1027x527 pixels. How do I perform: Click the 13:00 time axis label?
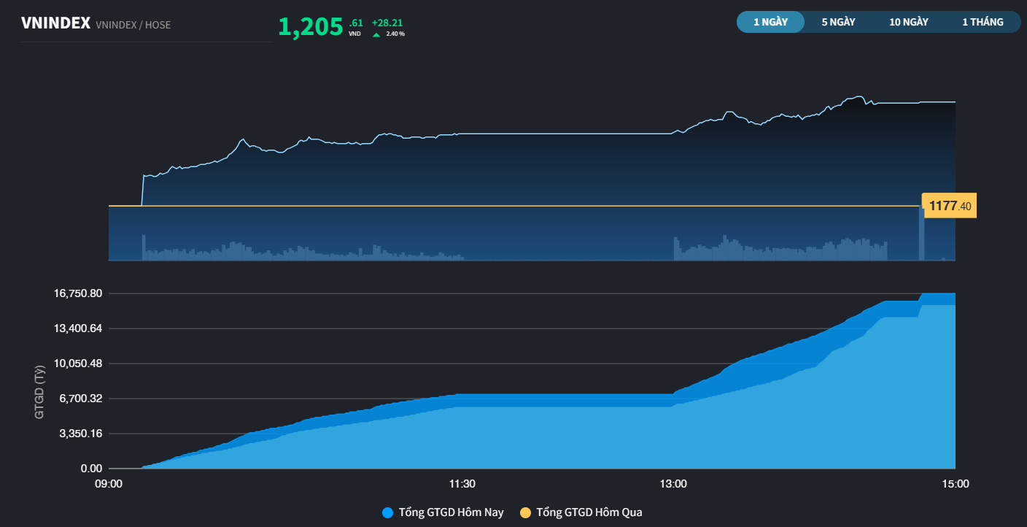pos(673,483)
